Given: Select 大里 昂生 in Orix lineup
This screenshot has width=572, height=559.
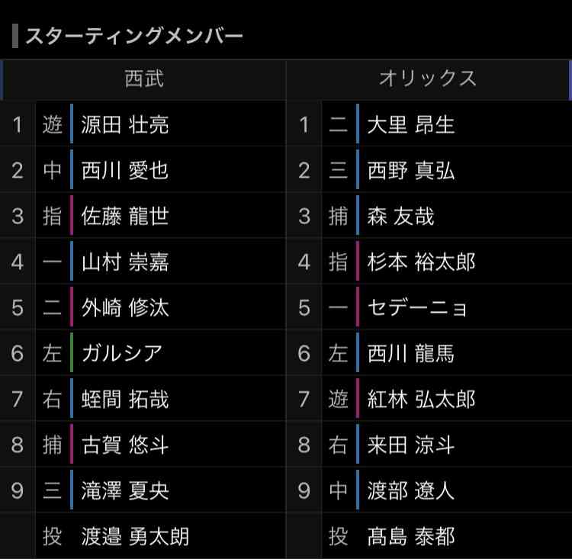Looking at the screenshot, I should click(411, 124).
